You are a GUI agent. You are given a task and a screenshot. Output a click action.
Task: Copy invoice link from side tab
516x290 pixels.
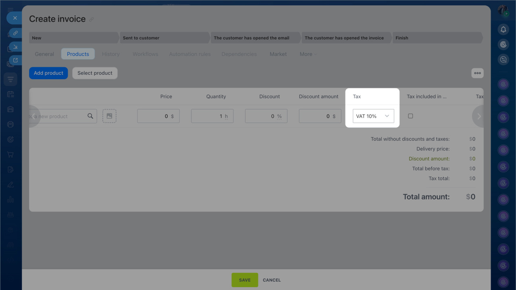click(x=15, y=33)
